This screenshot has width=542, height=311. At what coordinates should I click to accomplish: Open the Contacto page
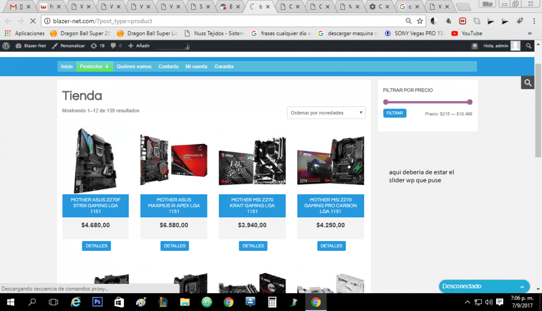(x=169, y=67)
